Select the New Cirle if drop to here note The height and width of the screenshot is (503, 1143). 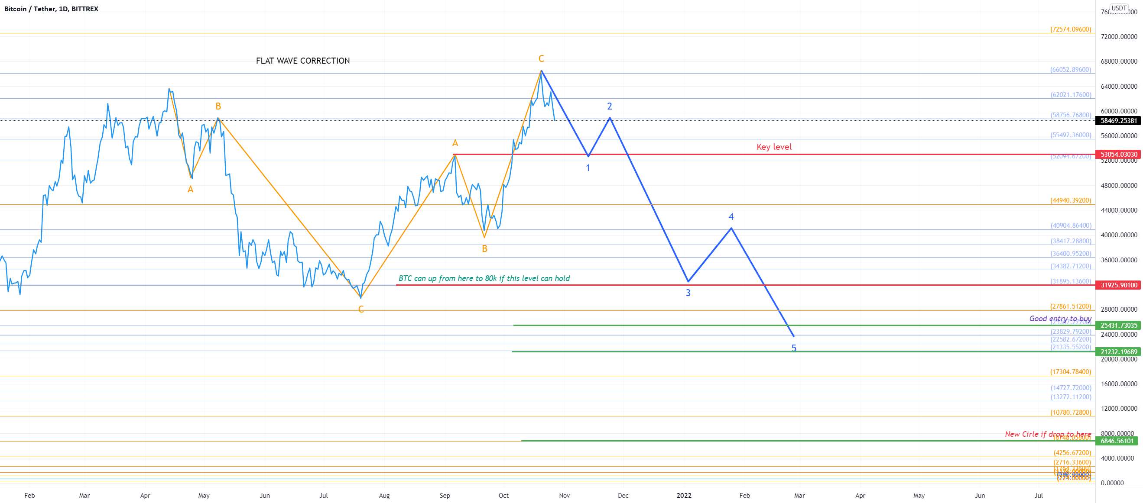point(1048,434)
